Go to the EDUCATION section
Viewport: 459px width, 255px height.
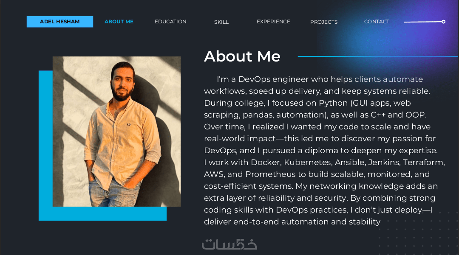pyautogui.click(x=170, y=22)
